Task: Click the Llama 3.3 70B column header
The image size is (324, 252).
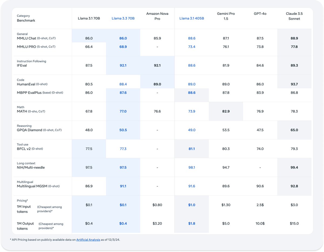Action: (123, 18)
